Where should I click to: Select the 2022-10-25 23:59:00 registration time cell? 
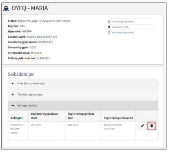(118, 131)
